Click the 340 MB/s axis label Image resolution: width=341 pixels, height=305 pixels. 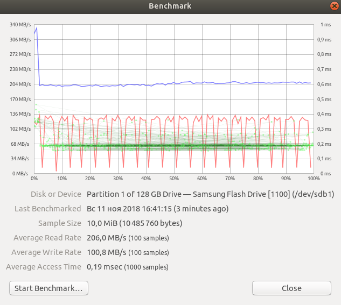(20, 25)
